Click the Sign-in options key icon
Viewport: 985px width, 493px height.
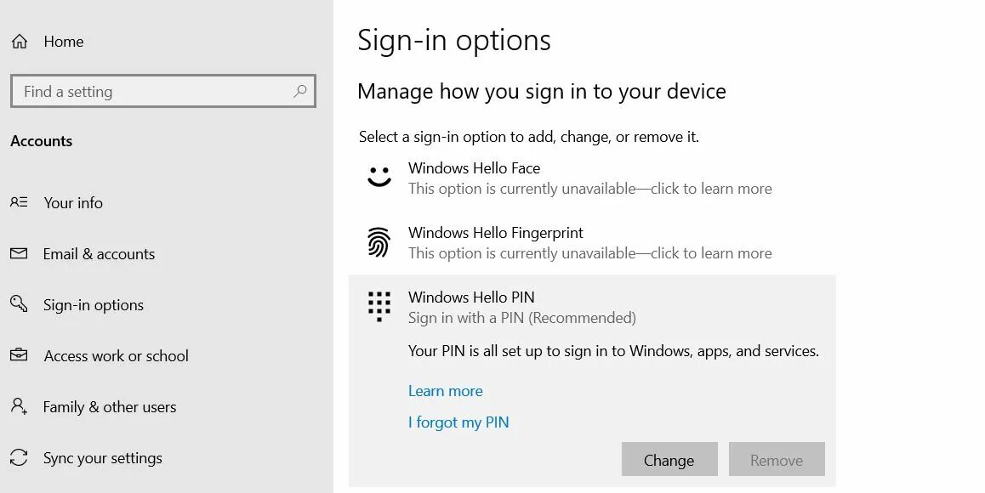[x=19, y=304]
